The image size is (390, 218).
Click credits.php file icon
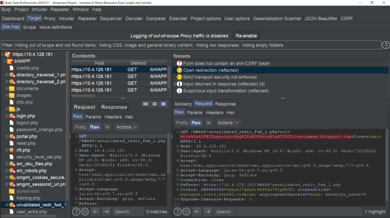12,68
